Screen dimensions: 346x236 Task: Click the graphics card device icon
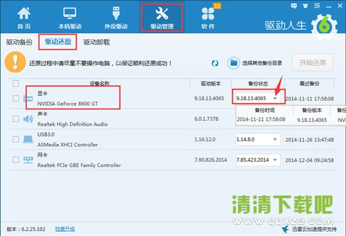click(28, 98)
